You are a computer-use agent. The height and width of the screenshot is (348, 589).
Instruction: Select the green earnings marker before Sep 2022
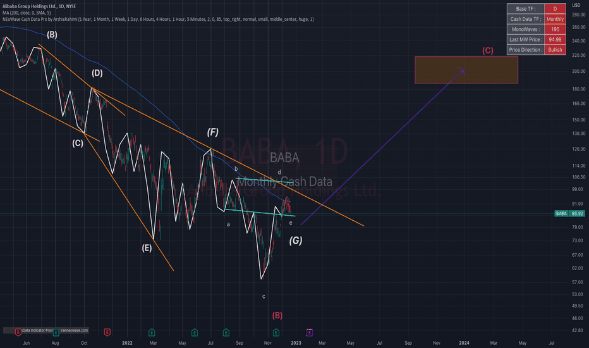click(x=226, y=332)
